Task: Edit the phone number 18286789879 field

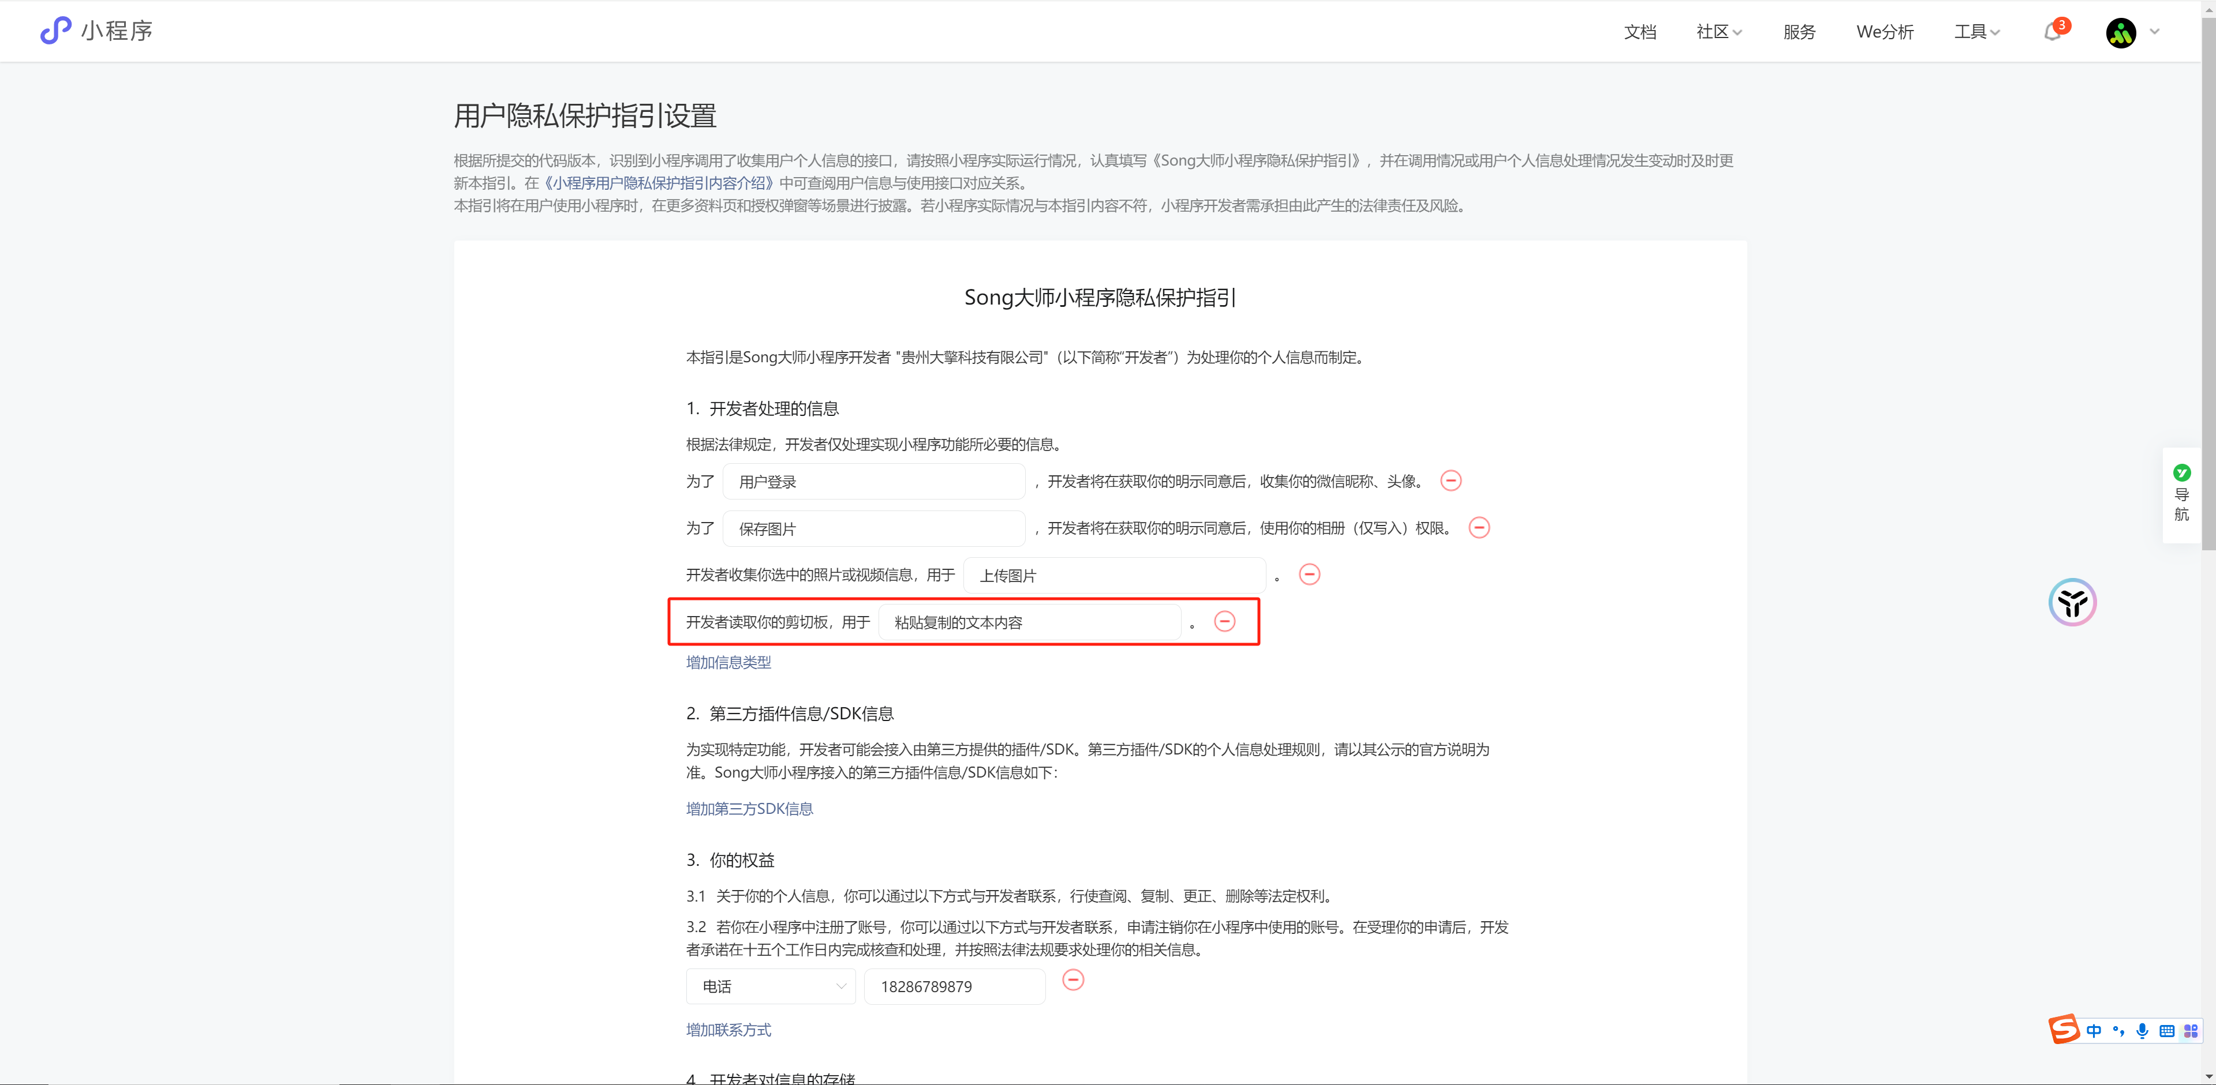Action: click(954, 986)
